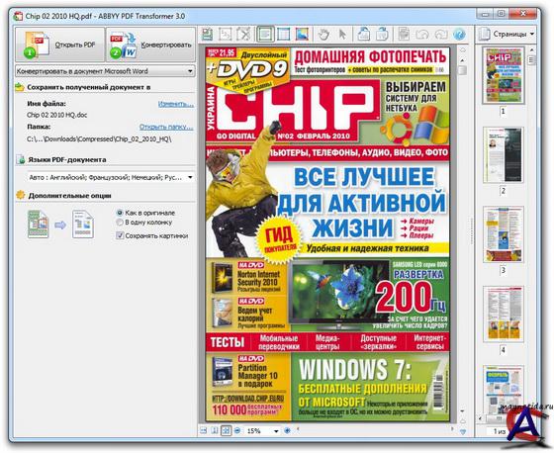Select the text area marking tool
Image resolution: width=554 pixels, height=453 pixels.
(265, 35)
